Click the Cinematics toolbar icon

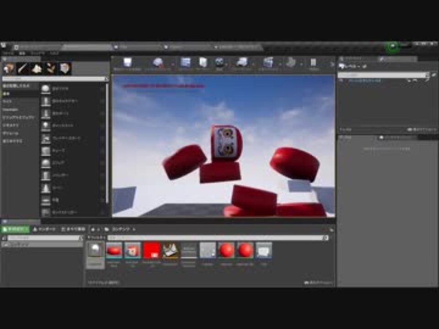pyautogui.click(x=268, y=63)
